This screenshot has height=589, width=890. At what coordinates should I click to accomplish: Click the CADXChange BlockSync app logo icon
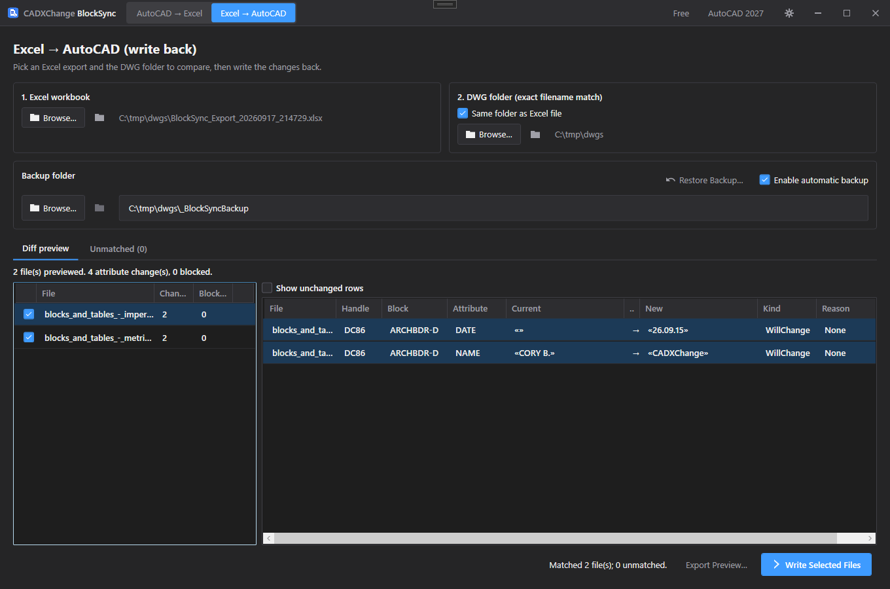click(12, 13)
